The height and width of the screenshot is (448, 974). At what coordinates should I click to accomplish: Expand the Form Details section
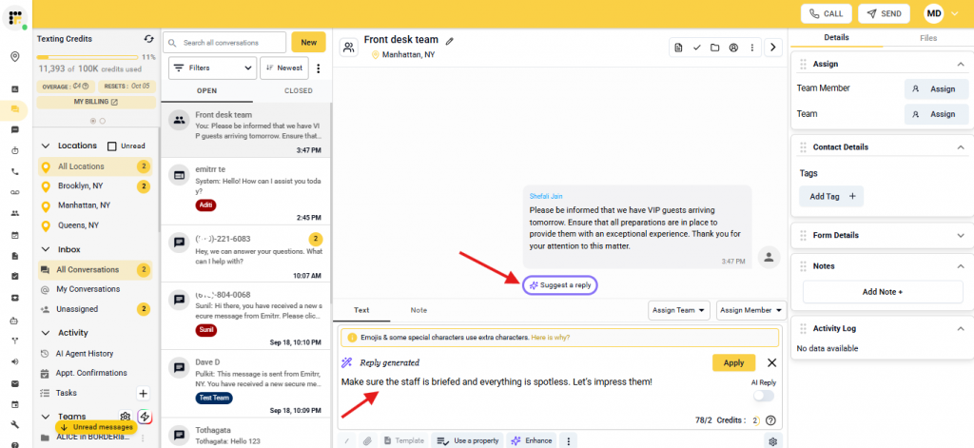tap(960, 235)
